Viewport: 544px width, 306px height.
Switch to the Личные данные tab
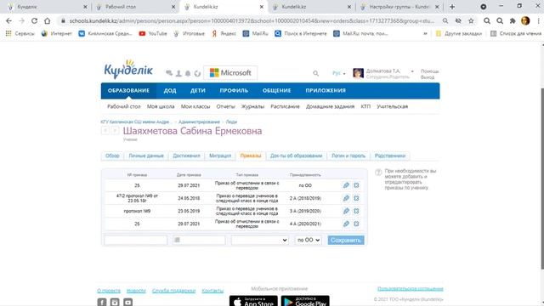coord(146,156)
